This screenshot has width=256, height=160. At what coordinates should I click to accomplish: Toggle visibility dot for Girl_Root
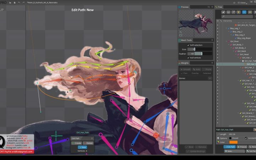pyautogui.click(x=218, y=41)
